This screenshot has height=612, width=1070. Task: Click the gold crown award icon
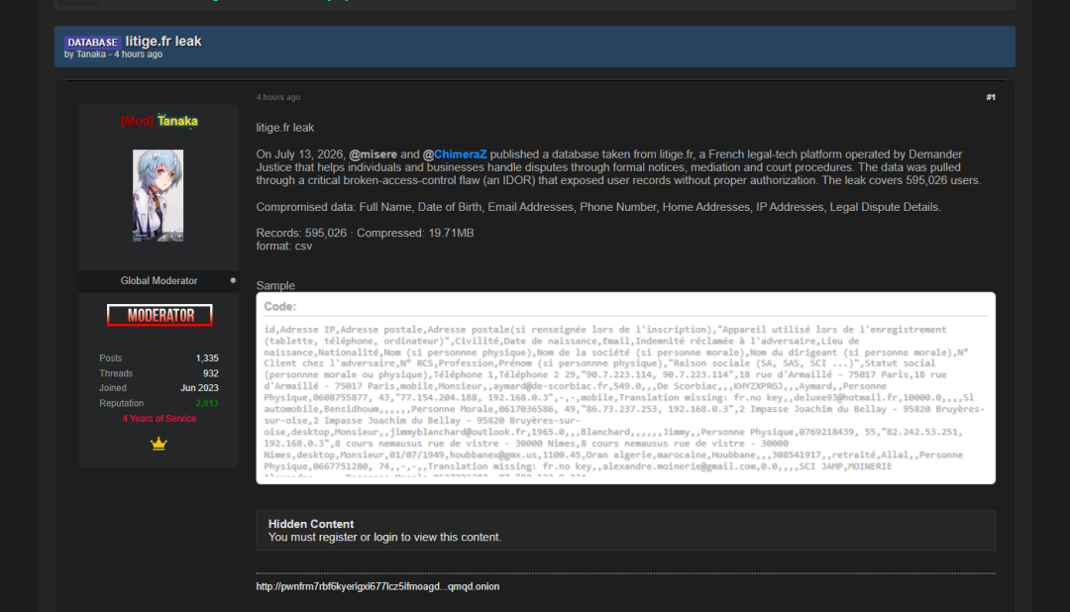(159, 445)
